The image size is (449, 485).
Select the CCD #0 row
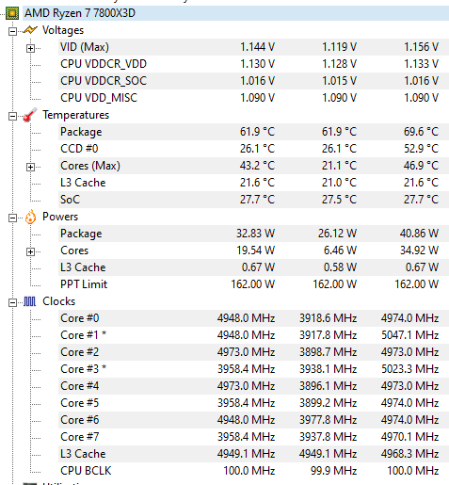click(253, 149)
